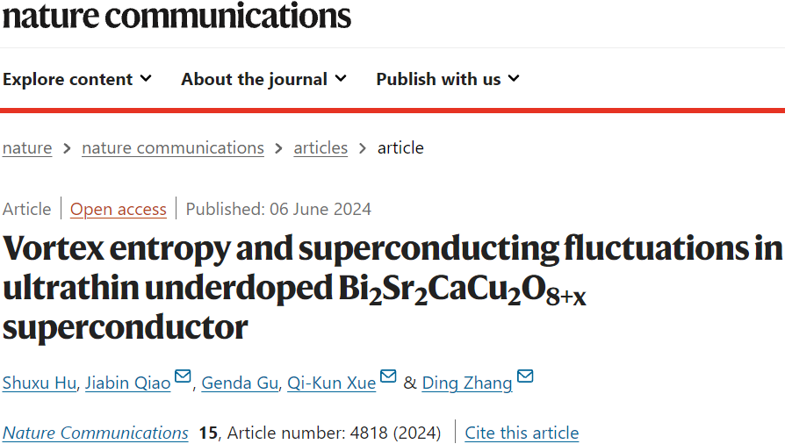Screen dimensions: 785x444
Task: Open the About the journal menu
Action: [263, 79]
